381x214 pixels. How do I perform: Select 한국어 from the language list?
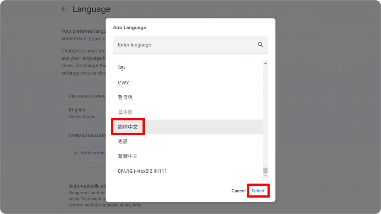pos(126,97)
